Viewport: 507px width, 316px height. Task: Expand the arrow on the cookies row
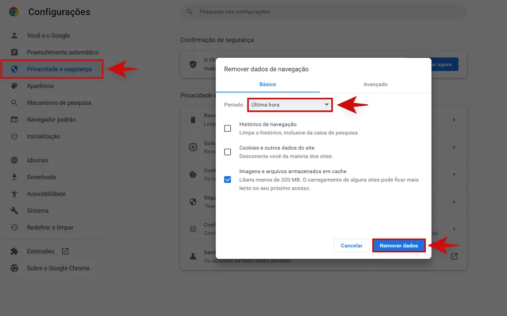pos(455,174)
